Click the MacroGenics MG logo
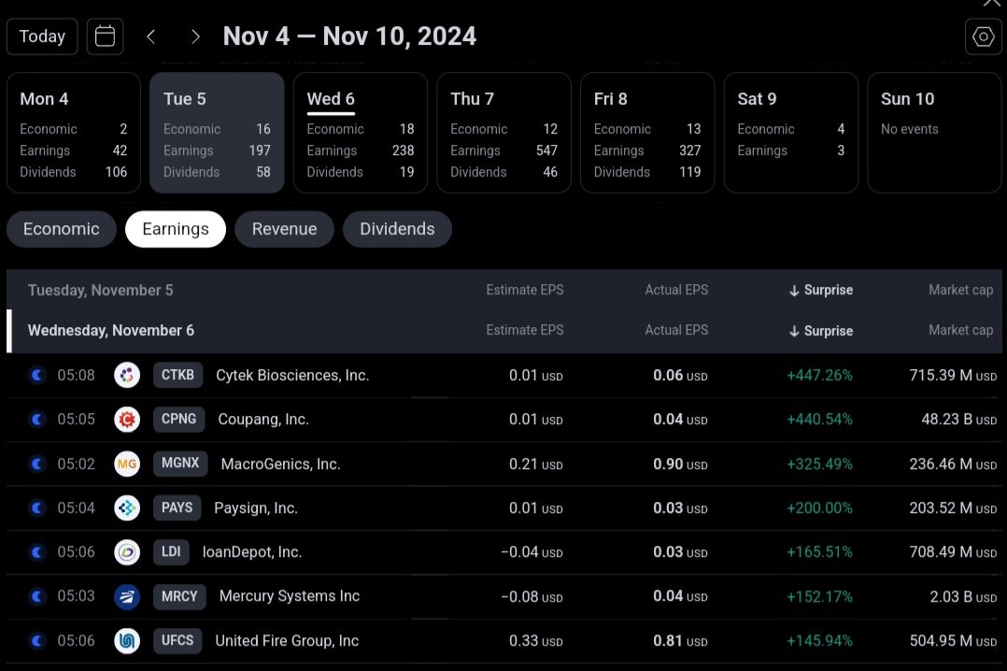The height and width of the screenshot is (671, 1007). tap(127, 464)
